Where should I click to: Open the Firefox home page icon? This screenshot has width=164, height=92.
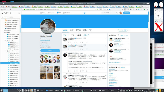coord(10,9)
